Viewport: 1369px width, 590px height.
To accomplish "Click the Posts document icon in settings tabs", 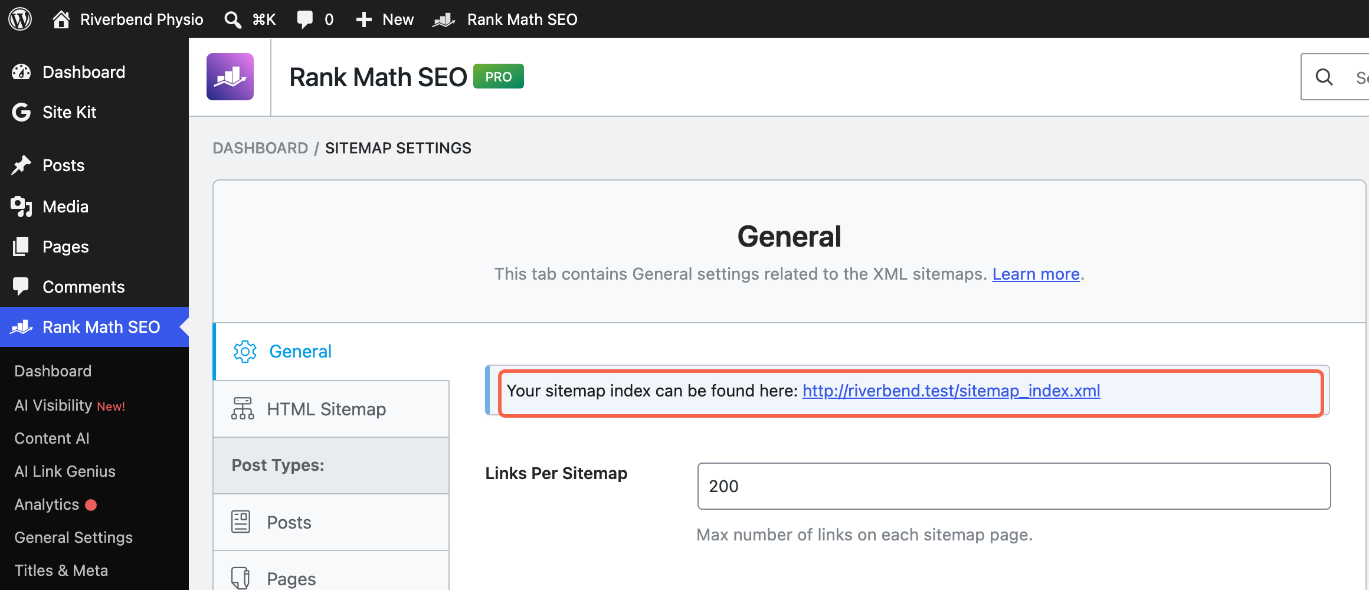I will click(241, 522).
